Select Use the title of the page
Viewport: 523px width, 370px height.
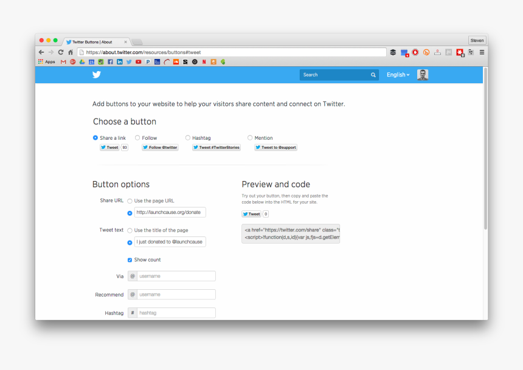(x=130, y=230)
